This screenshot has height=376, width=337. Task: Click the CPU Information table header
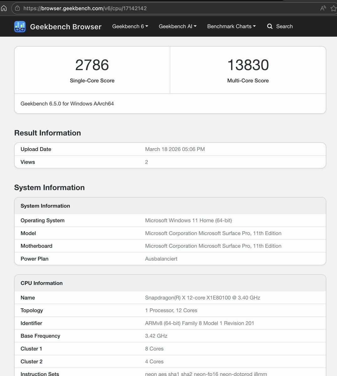click(170, 283)
